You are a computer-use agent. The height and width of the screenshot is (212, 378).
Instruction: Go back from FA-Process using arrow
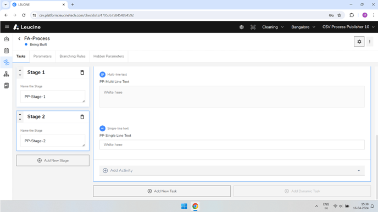[x=19, y=38]
